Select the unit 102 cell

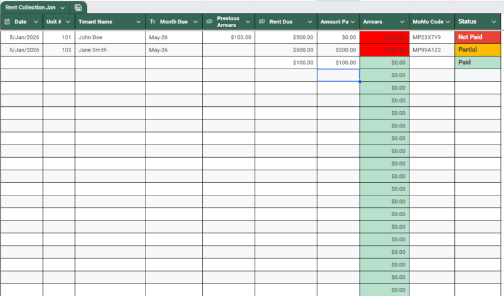coord(59,50)
